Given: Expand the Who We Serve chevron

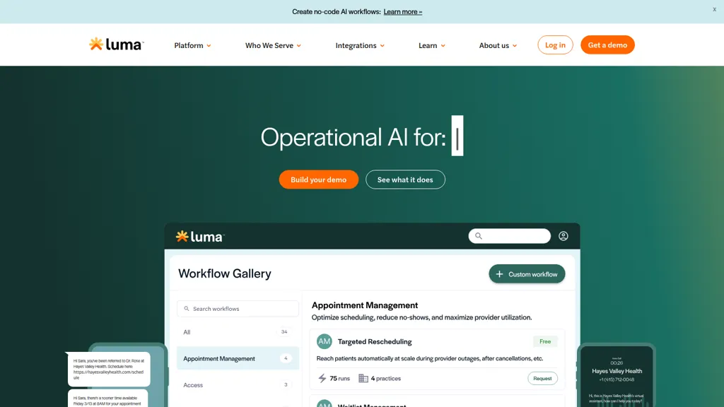Looking at the screenshot, I should tap(299, 46).
